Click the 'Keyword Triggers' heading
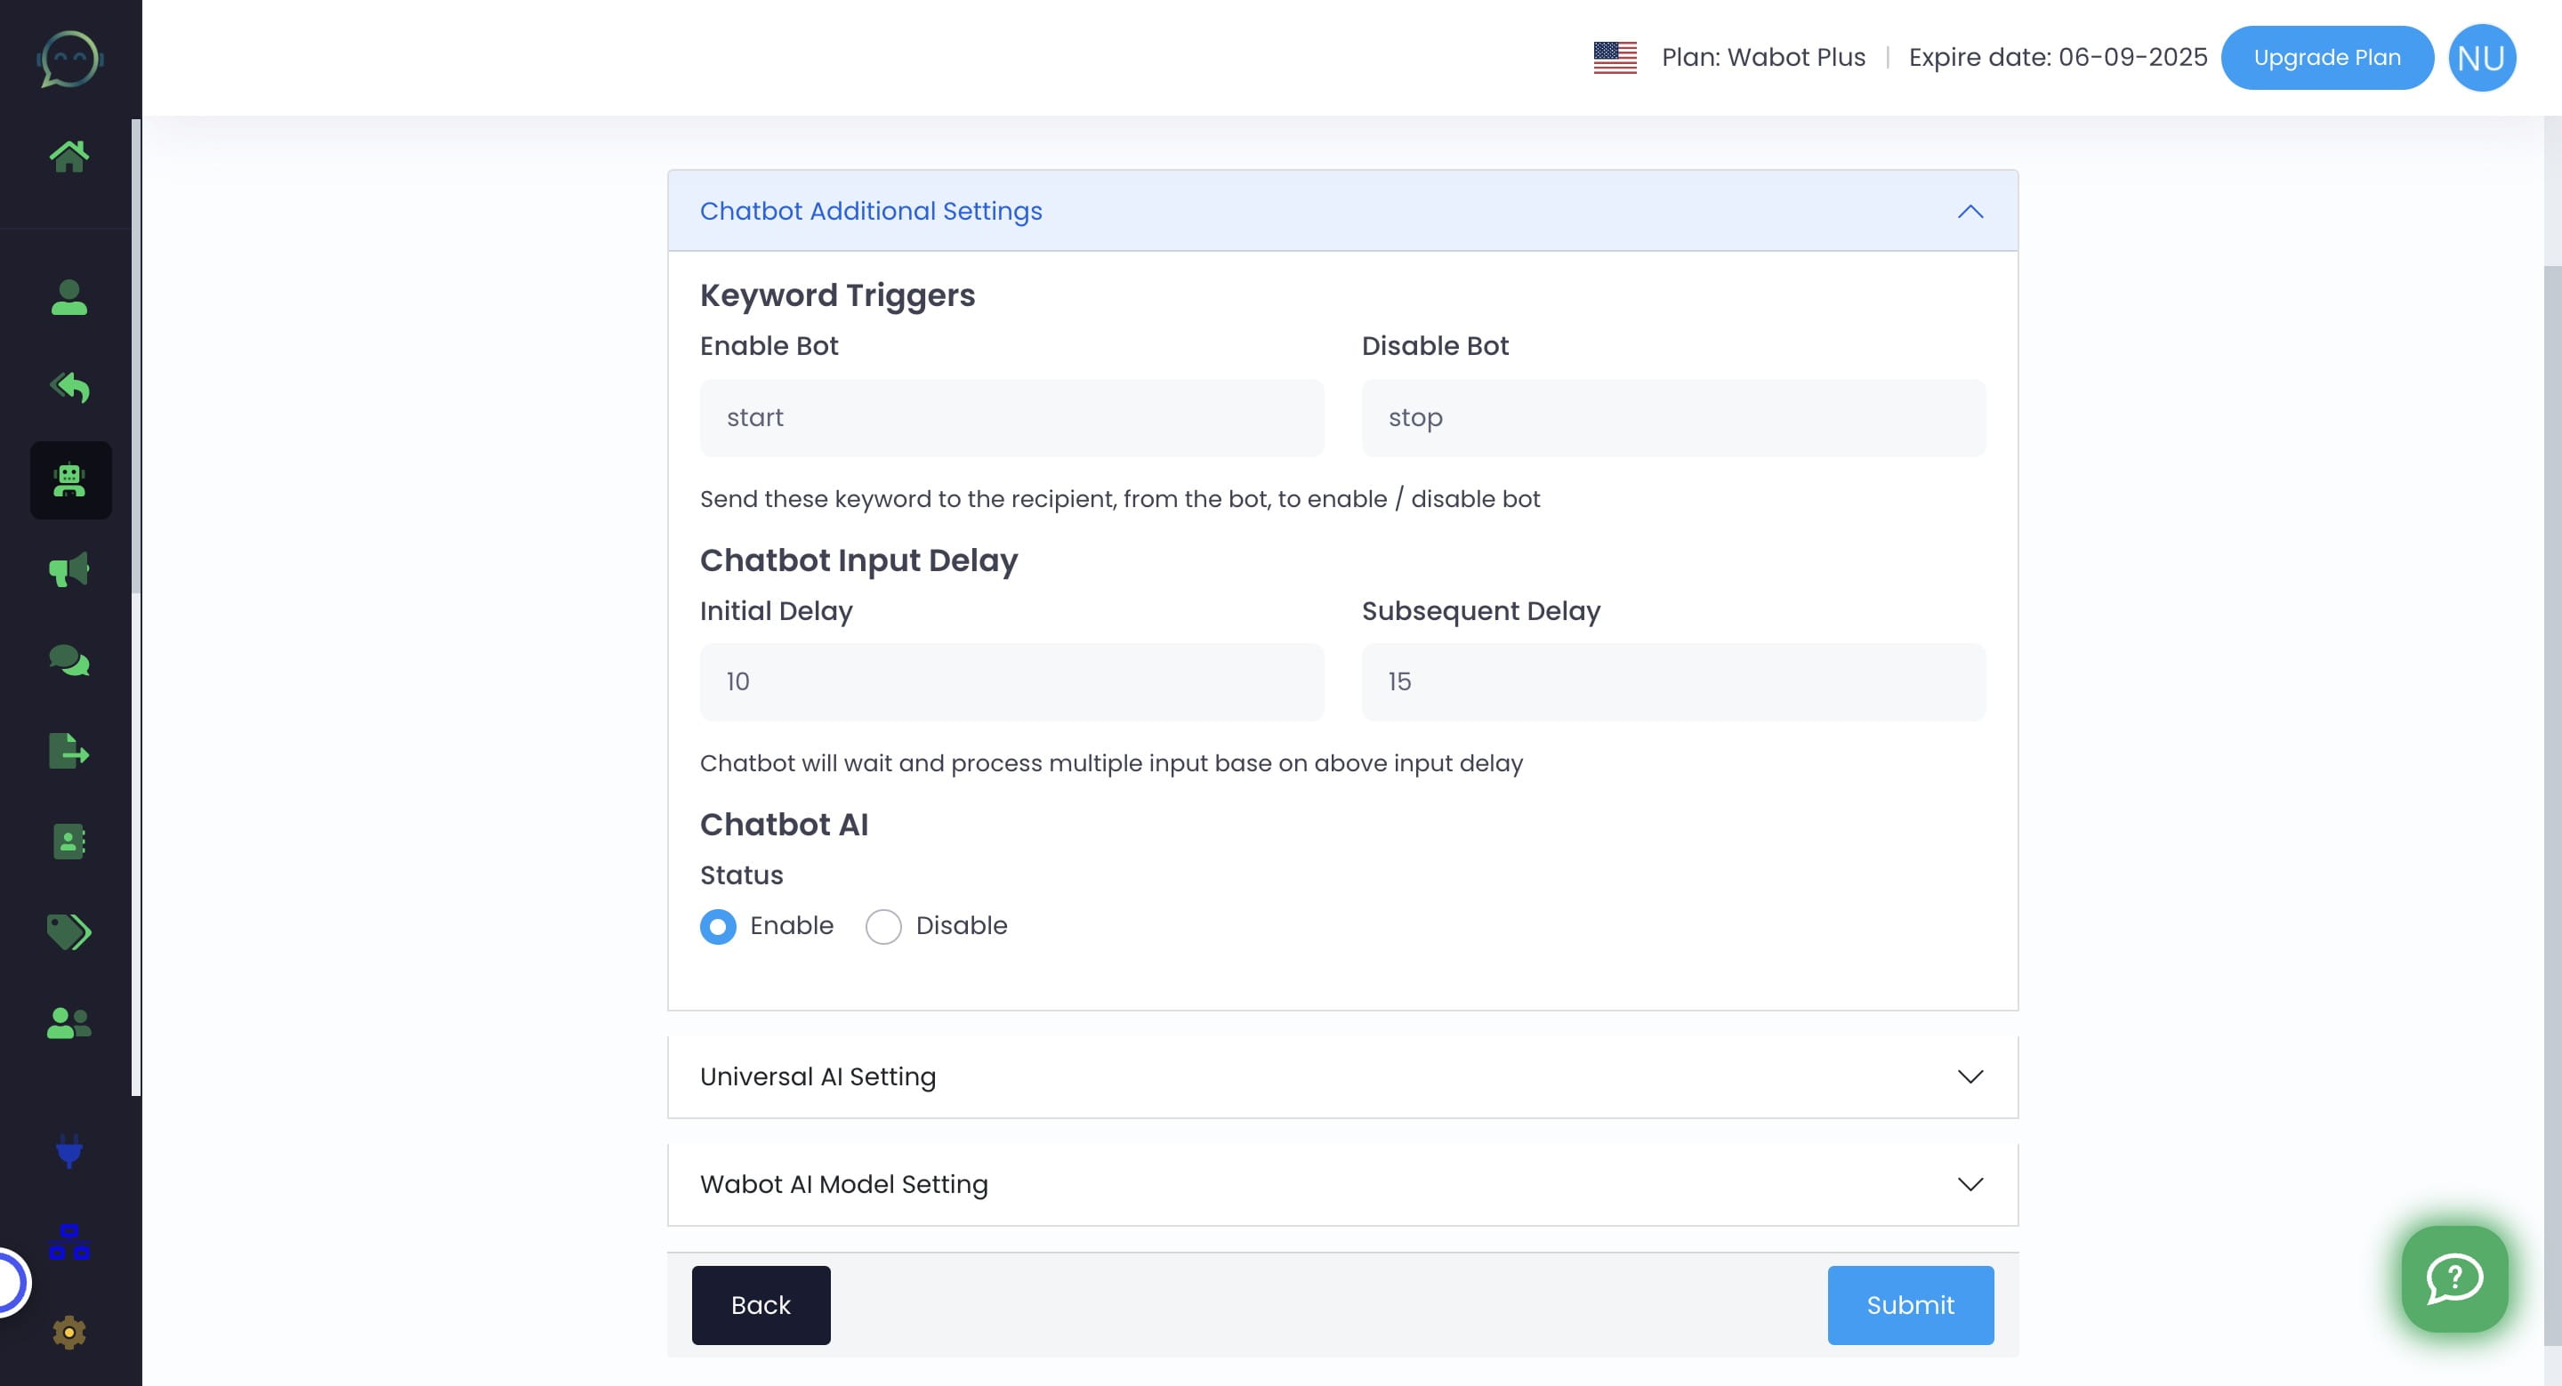2562x1386 pixels. 837,295
